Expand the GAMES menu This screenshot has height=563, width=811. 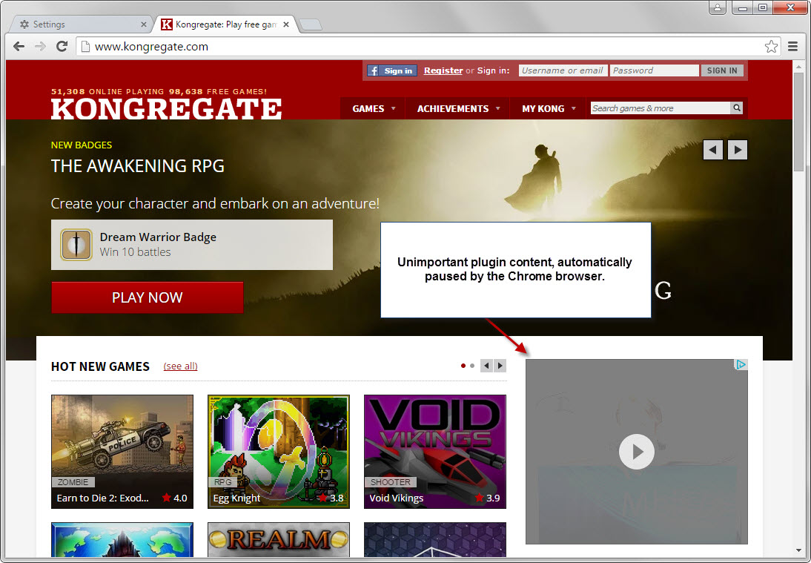[374, 108]
